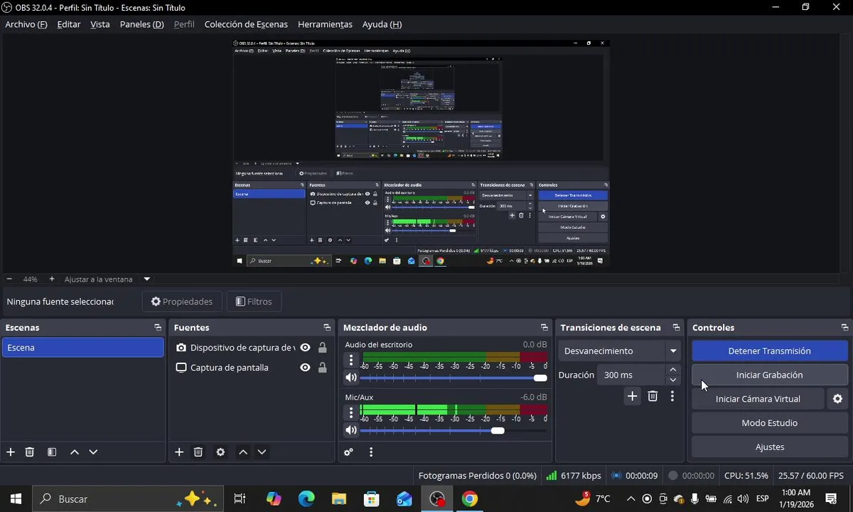Open Mic/Aux three-dot options
The image size is (853, 512).
[x=350, y=412]
